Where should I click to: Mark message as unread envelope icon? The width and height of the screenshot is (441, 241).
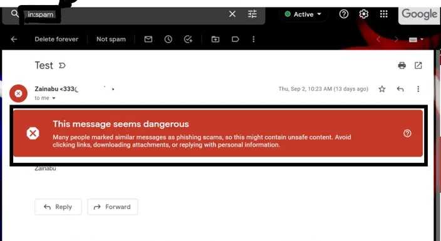pos(148,39)
